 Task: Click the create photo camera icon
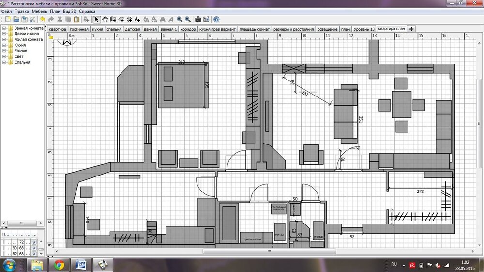click(197, 19)
